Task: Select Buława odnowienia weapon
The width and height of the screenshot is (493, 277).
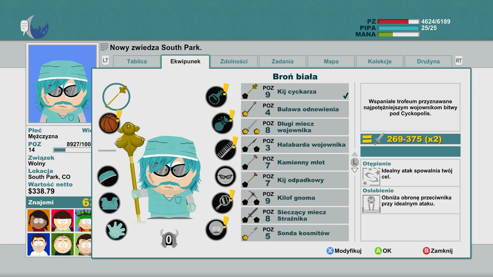Action: pos(295,109)
